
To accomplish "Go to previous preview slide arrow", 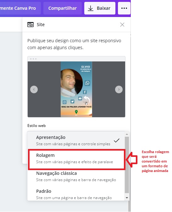I will pos(34,89).
